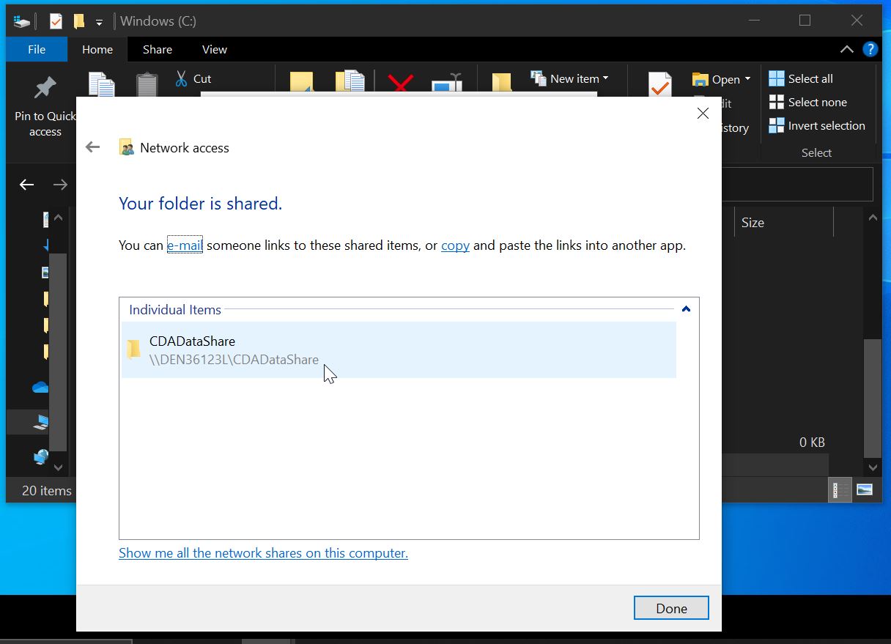The image size is (891, 644).
Task: Click the Done button
Action: (x=670, y=607)
